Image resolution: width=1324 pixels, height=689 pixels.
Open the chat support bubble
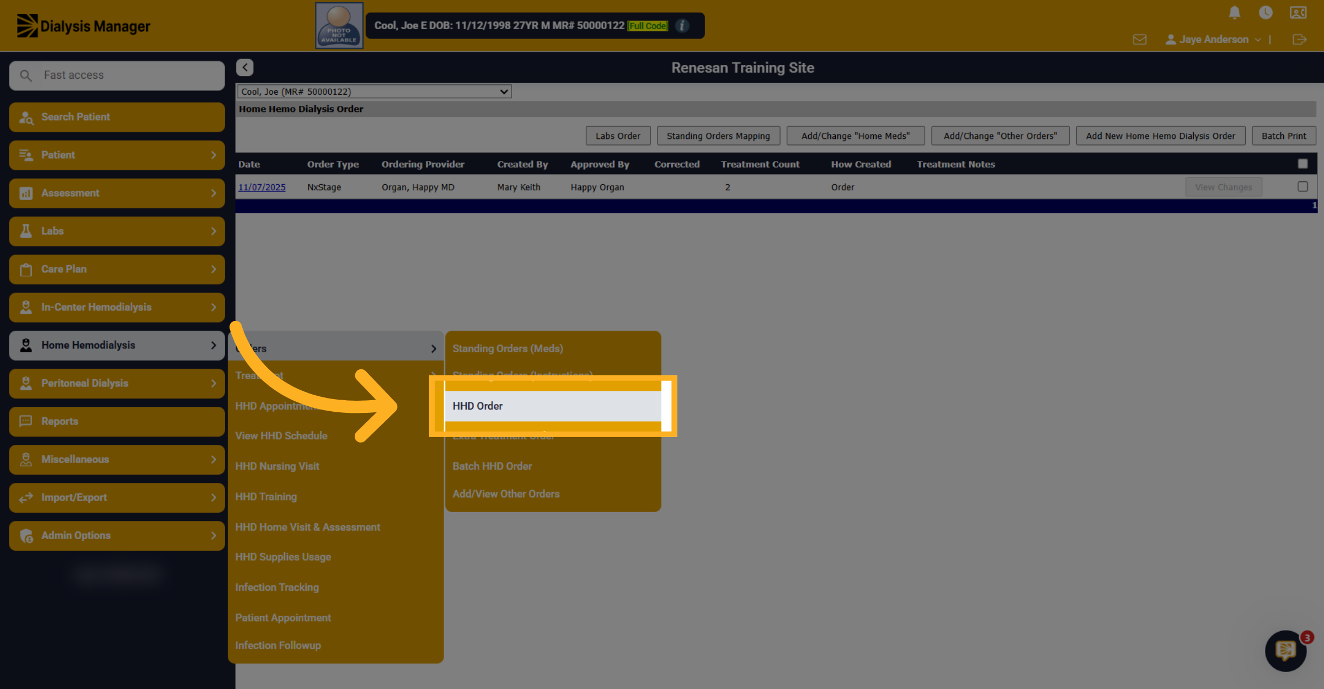pyautogui.click(x=1285, y=650)
